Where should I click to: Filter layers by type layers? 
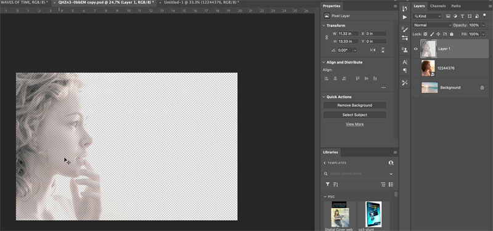click(x=463, y=16)
